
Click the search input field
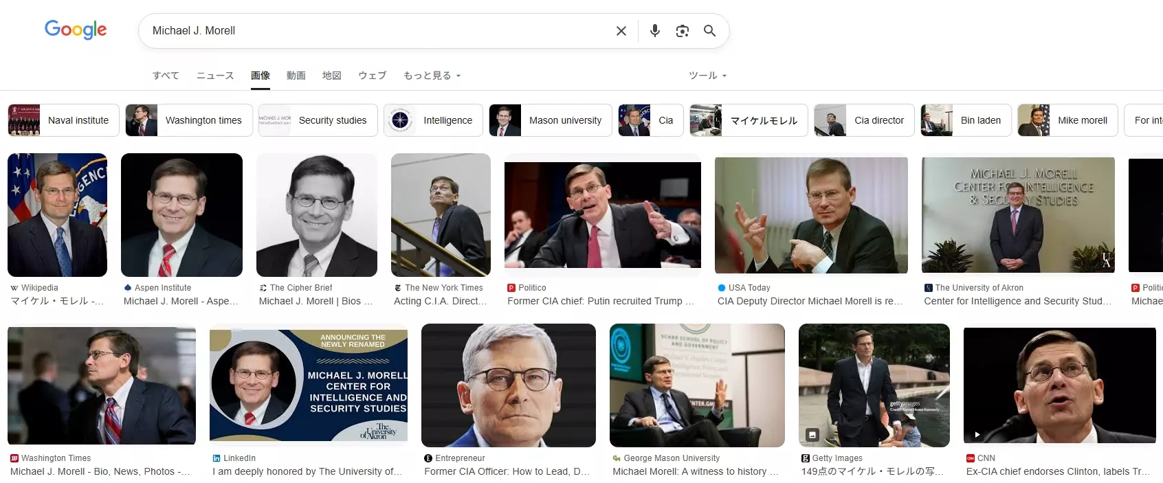tap(378, 31)
